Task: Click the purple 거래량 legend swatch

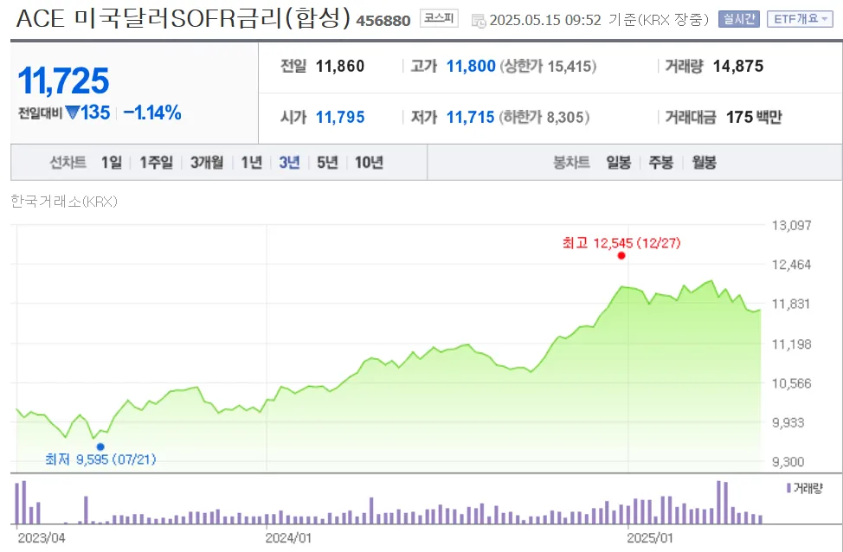Action: coord(788,488)
